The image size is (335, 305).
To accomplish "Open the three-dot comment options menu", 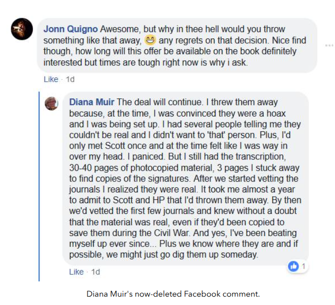I will 329,46.
